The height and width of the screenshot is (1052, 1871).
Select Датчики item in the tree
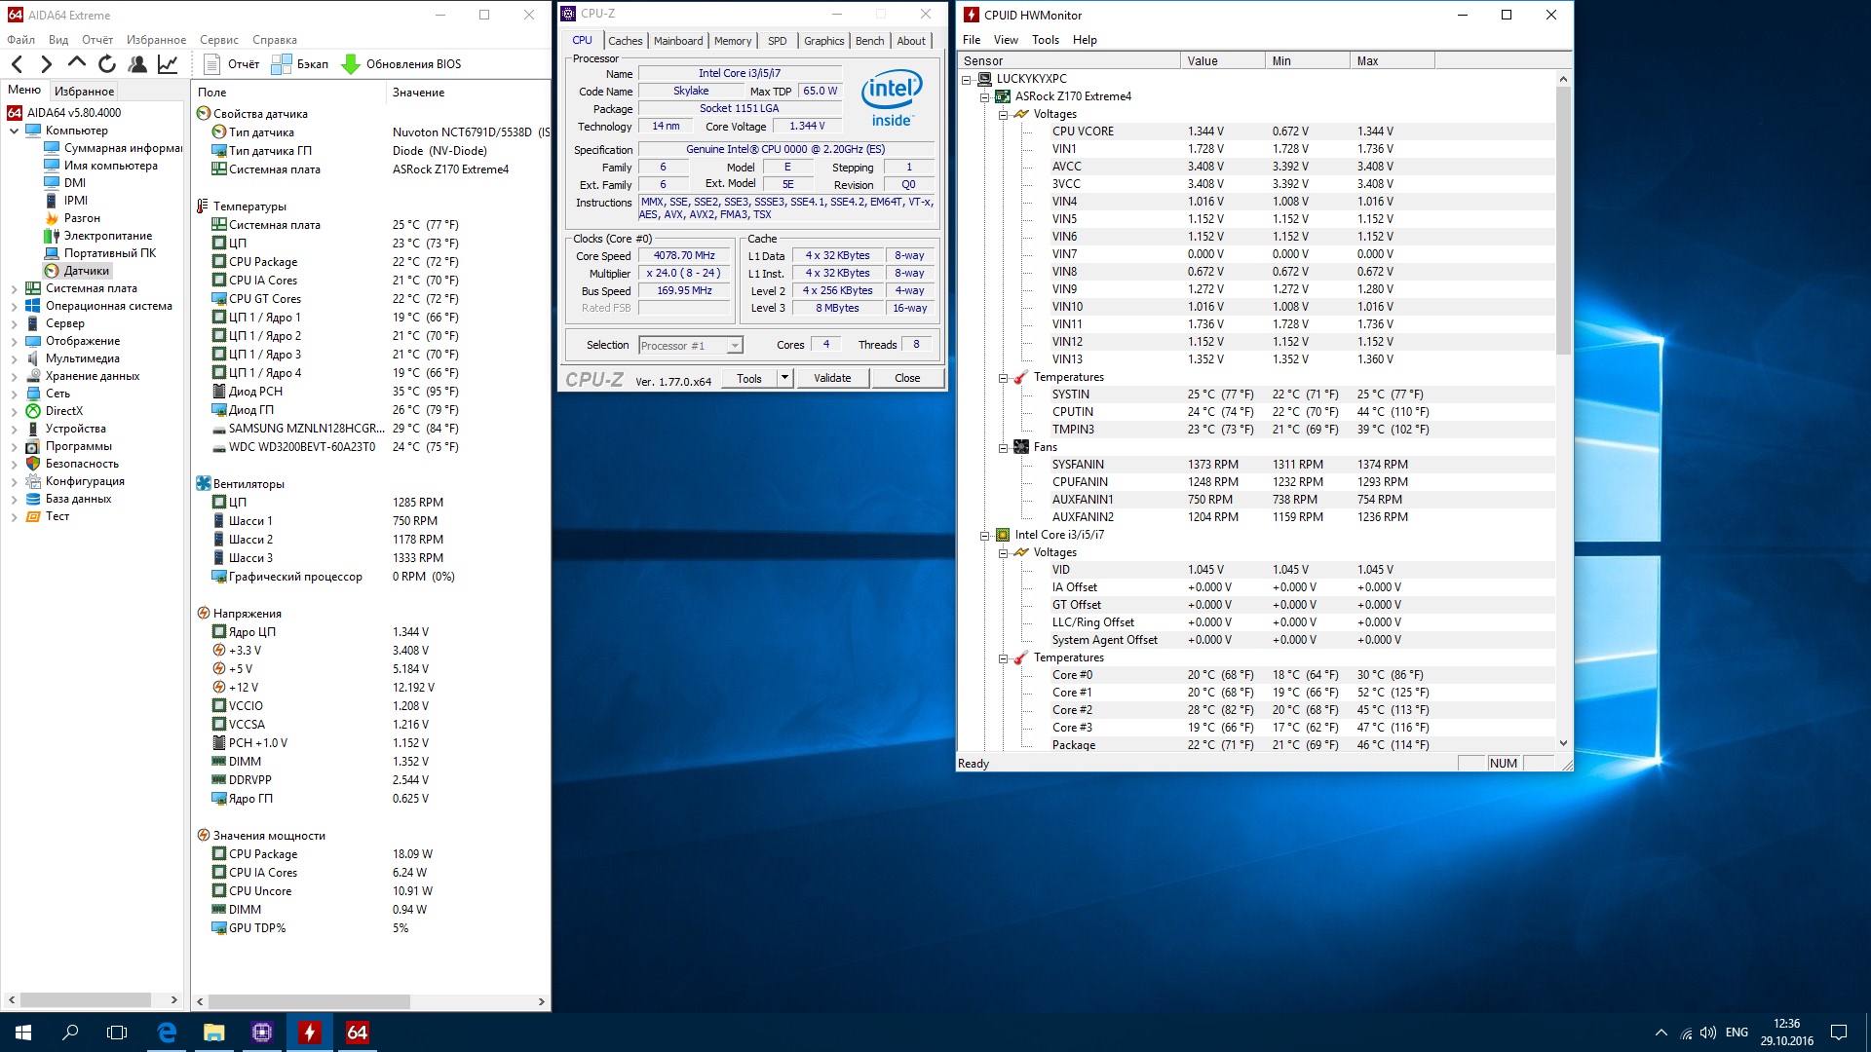pos(87,271)
